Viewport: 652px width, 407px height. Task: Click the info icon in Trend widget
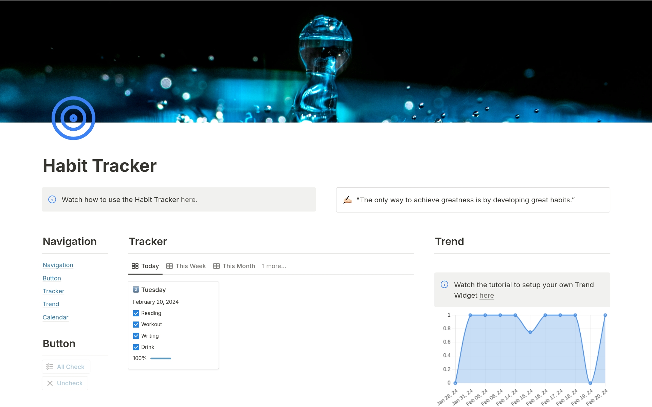[445, 285]
